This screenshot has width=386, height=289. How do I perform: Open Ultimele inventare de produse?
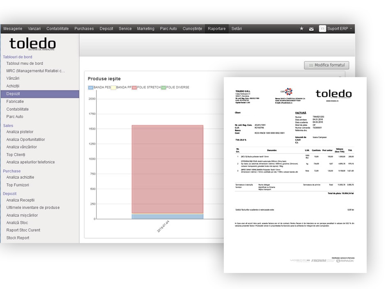pyautogui.click(x=33, y=208)
